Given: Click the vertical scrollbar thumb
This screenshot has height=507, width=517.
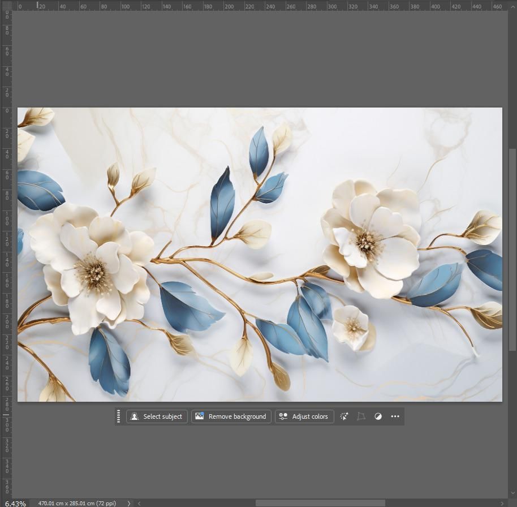Looking at the screenshot, I should coord(512,250).
